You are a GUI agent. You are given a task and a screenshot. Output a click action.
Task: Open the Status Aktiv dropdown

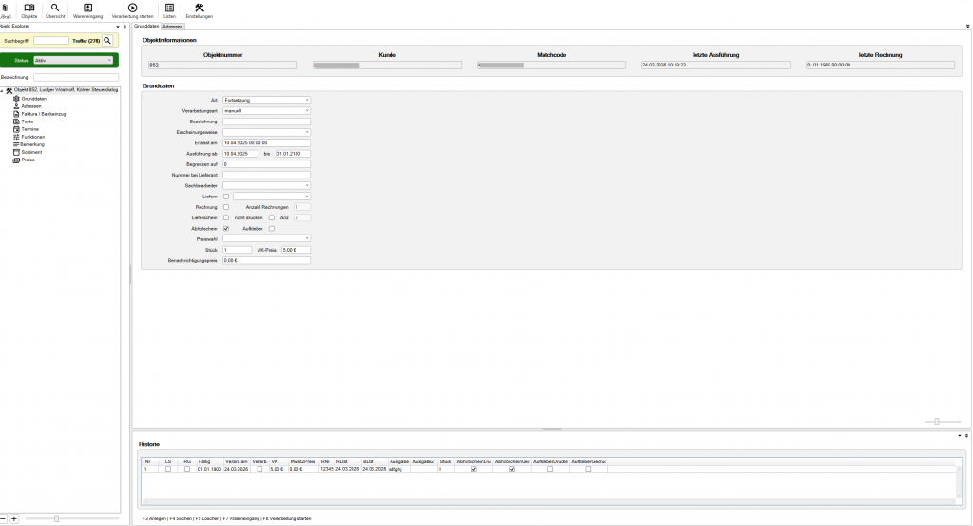73,60
